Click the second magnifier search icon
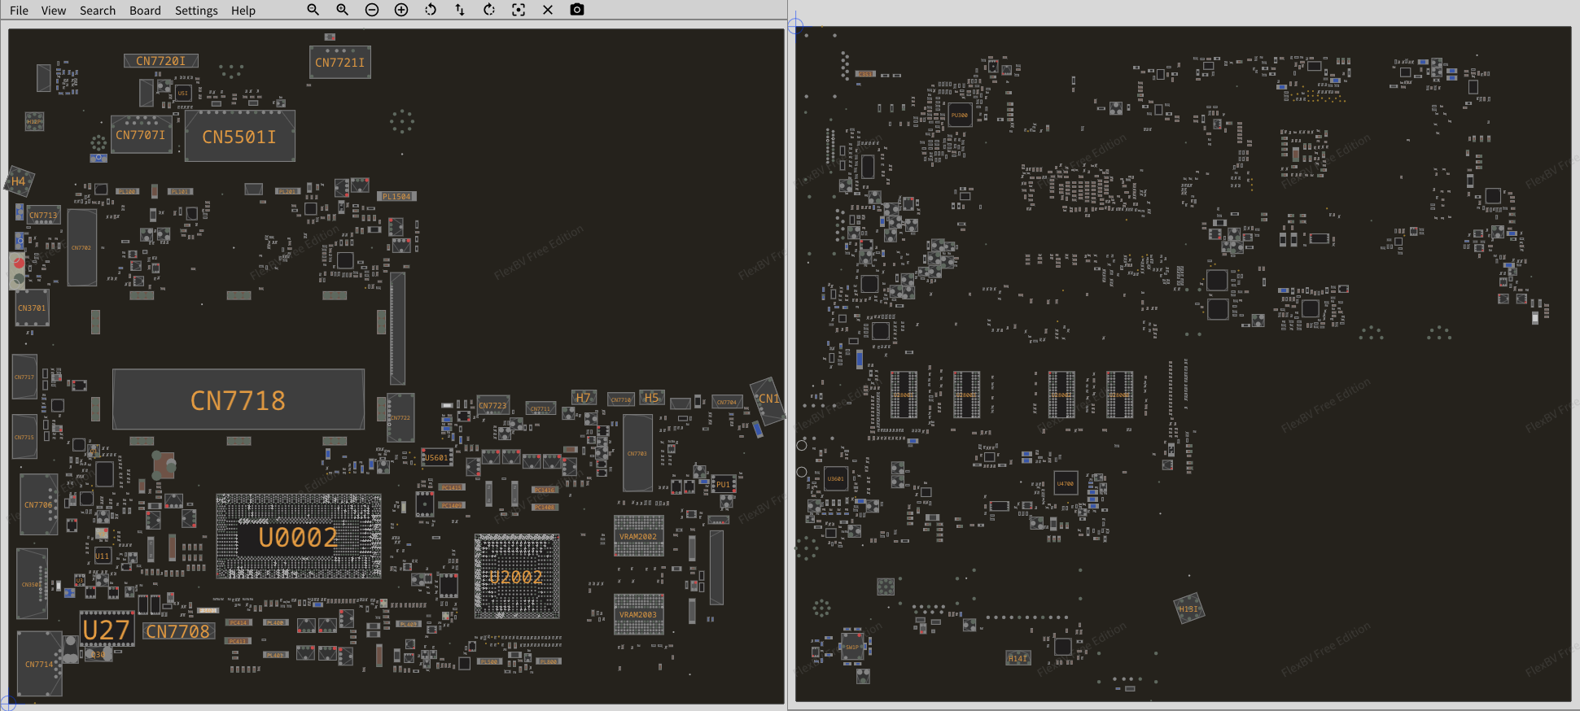The image size is (1580, 711). pyautogui.click(x=342, y=10)
